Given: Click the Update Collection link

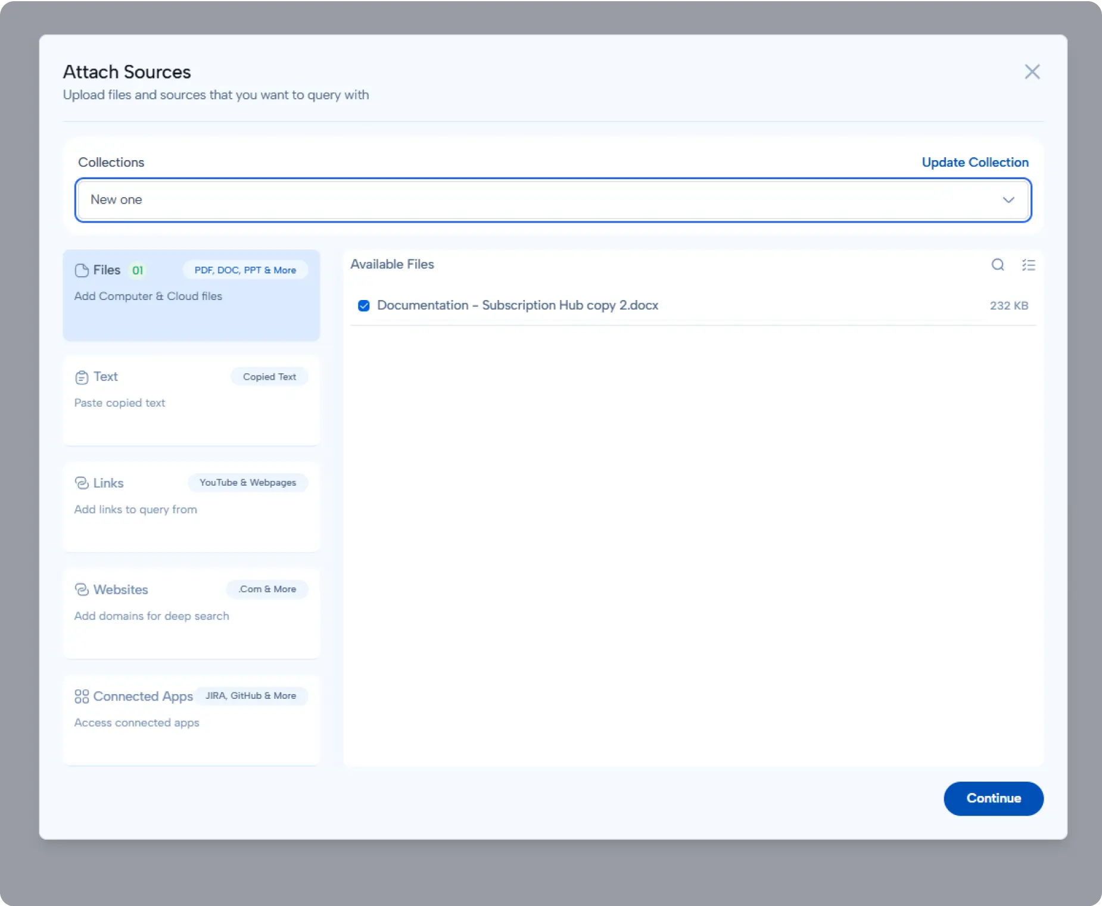Looking at the screenshot, I should point(975,162).
